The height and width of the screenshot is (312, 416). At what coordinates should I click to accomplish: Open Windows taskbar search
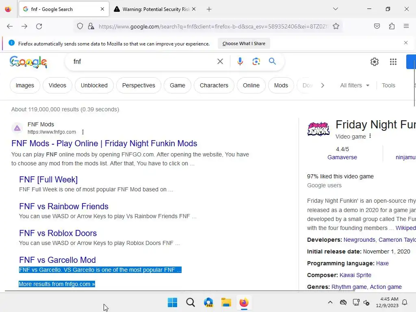(x=191, y=302)
